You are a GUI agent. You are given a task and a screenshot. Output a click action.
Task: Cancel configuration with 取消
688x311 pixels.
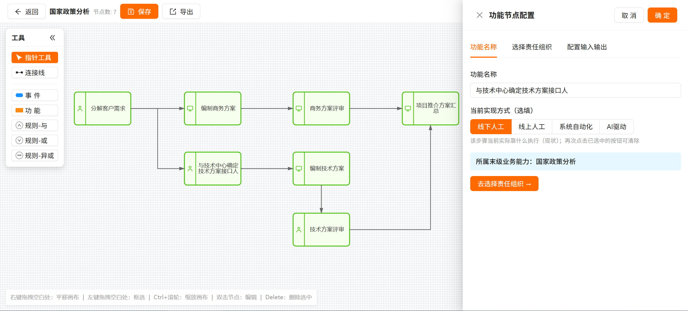629,15
